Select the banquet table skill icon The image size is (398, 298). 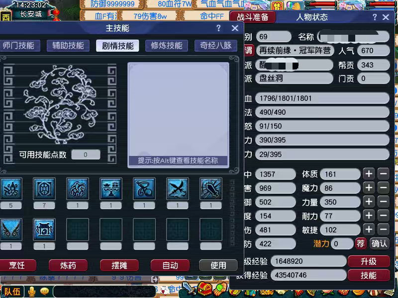(x=111, y=189)
